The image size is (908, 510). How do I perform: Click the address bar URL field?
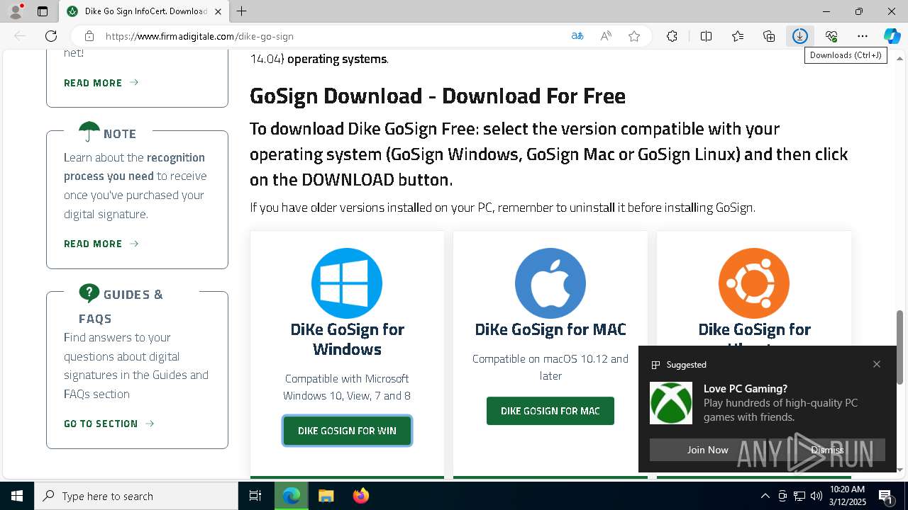point(333,36)
